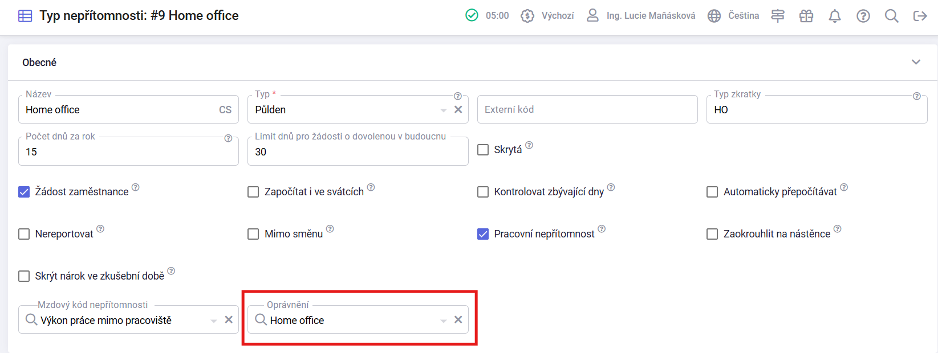The image size is (938, 353).
Task: Edit limit dnů pro žádosti value 30
Action: (x=358, y=152)
